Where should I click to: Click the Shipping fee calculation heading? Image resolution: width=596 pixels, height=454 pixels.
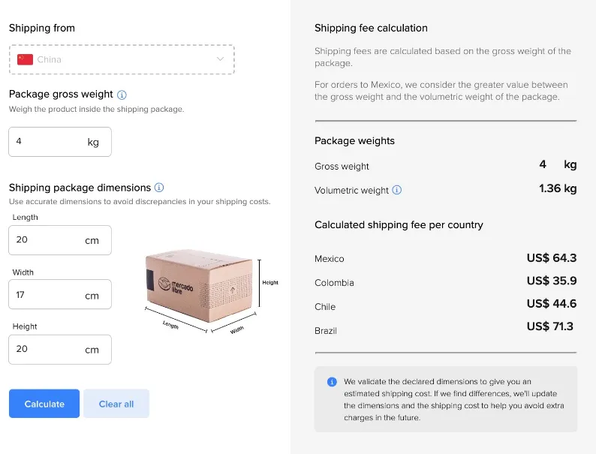[371, 28]
